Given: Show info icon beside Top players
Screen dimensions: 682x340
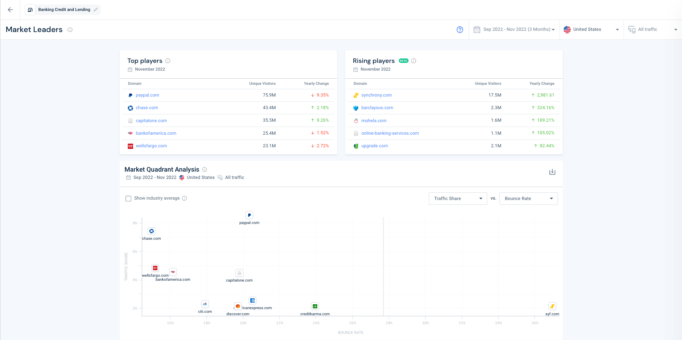Looking at the screenshot, I should (x=168, y=61).
